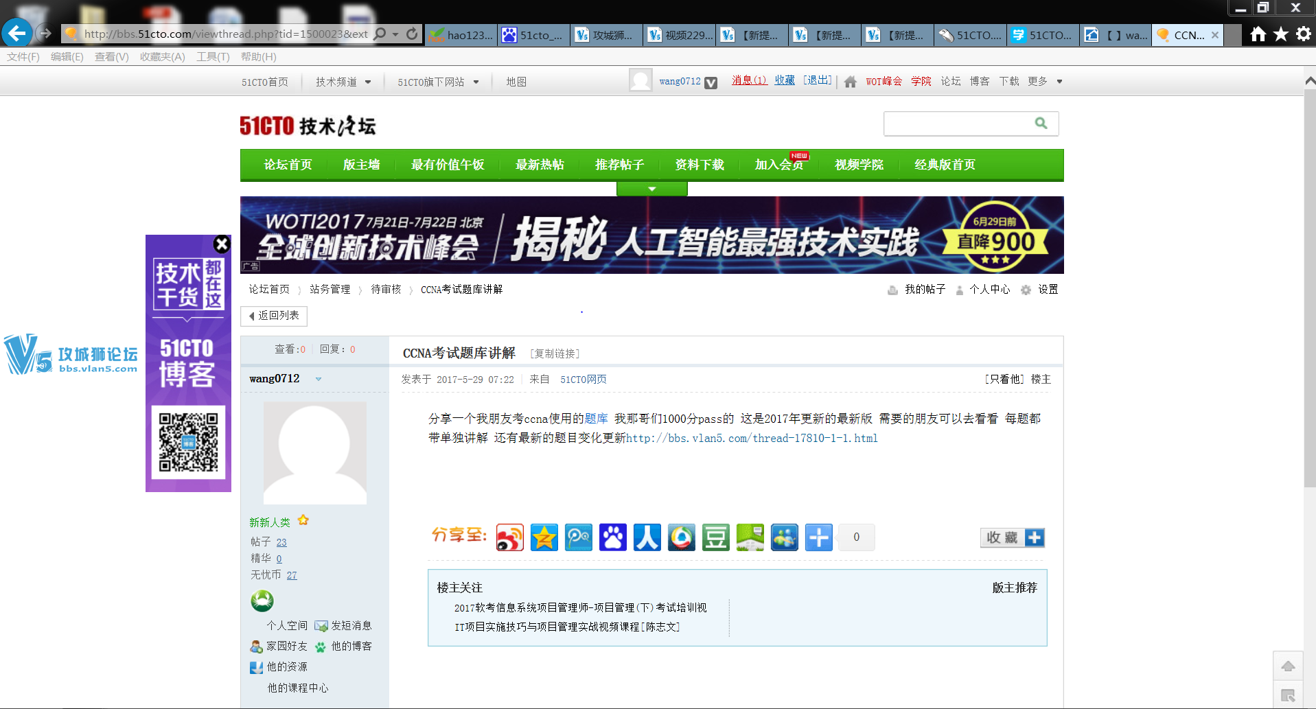The height and width of the screenshot is (709, 1316).
Task: Switch to the hao123 browser tab
Action: click(x=461, y=35)
